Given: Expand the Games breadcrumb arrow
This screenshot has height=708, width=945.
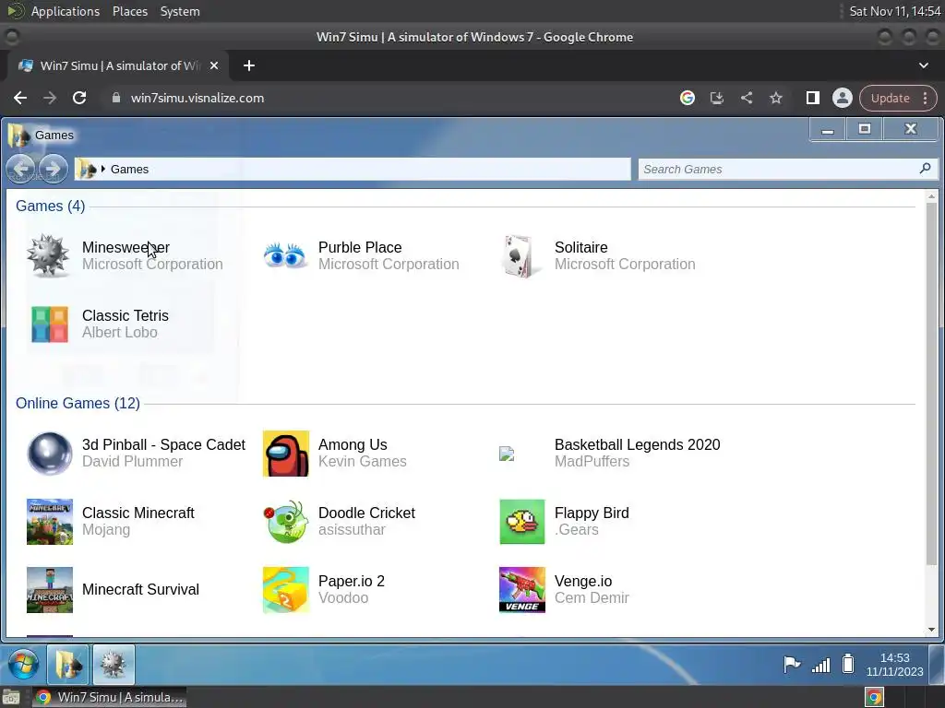Looking at the screenshot, I should click(x=103, y=169).
